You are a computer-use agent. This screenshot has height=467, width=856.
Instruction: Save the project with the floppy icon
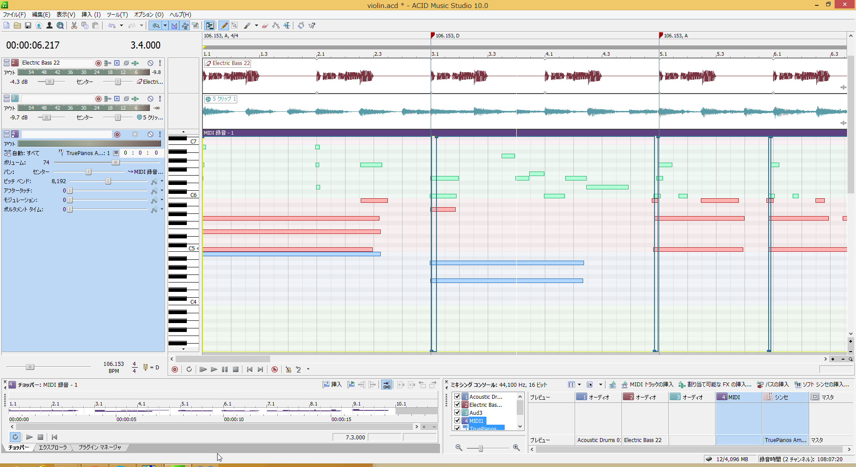tap(28, 25)
